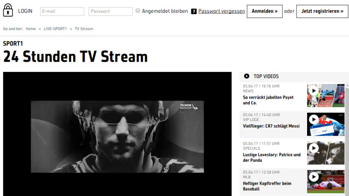Click the Anmelden button
The width and height of the screenshot is (349, 196).
(x=265, y=11)
